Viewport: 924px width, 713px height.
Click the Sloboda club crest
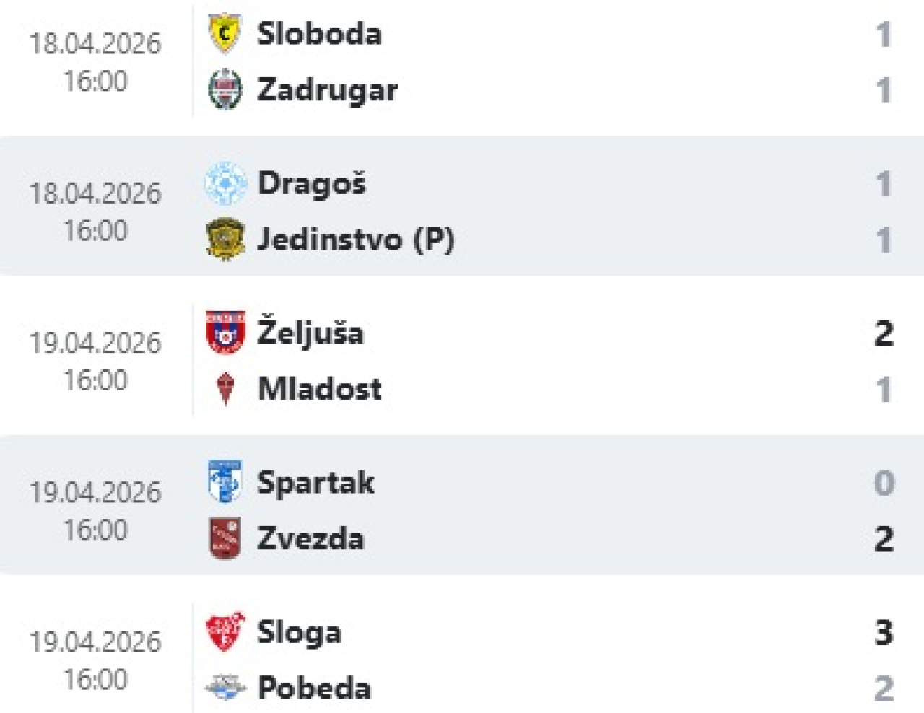tap(225, 33)
